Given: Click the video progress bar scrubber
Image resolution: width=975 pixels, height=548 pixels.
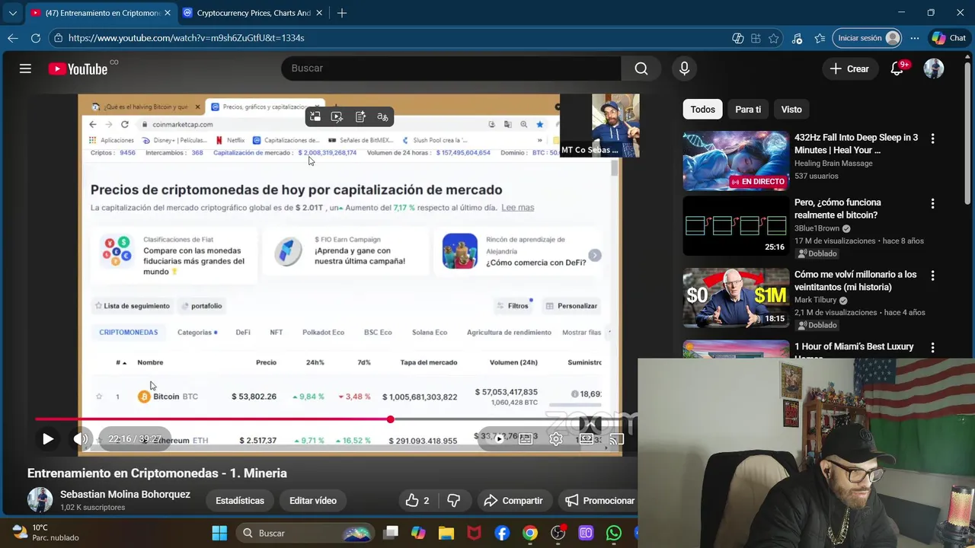Looking at the screenshot, I should point(390,419).
